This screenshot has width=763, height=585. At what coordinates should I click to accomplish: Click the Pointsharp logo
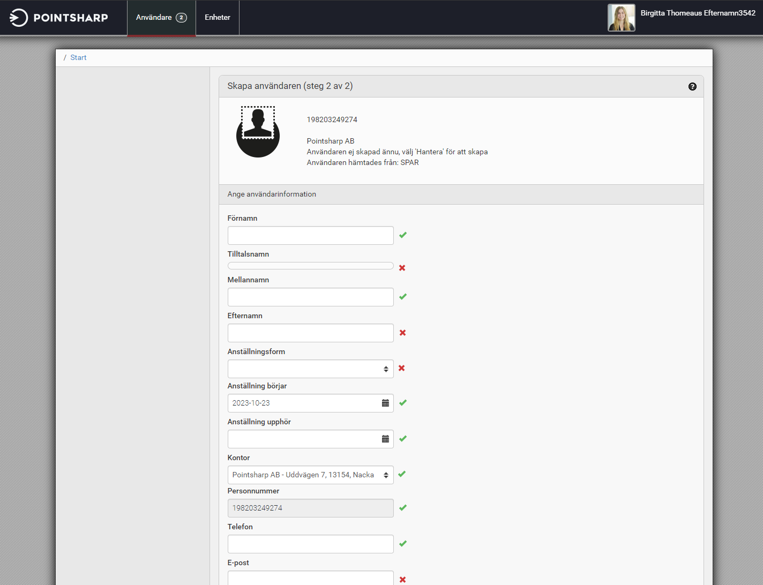(59, 18)
